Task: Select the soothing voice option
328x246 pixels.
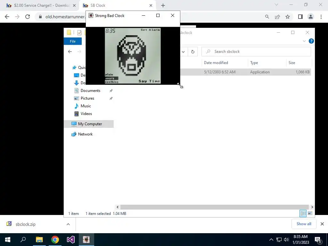Action: click(x=112, y=82)
